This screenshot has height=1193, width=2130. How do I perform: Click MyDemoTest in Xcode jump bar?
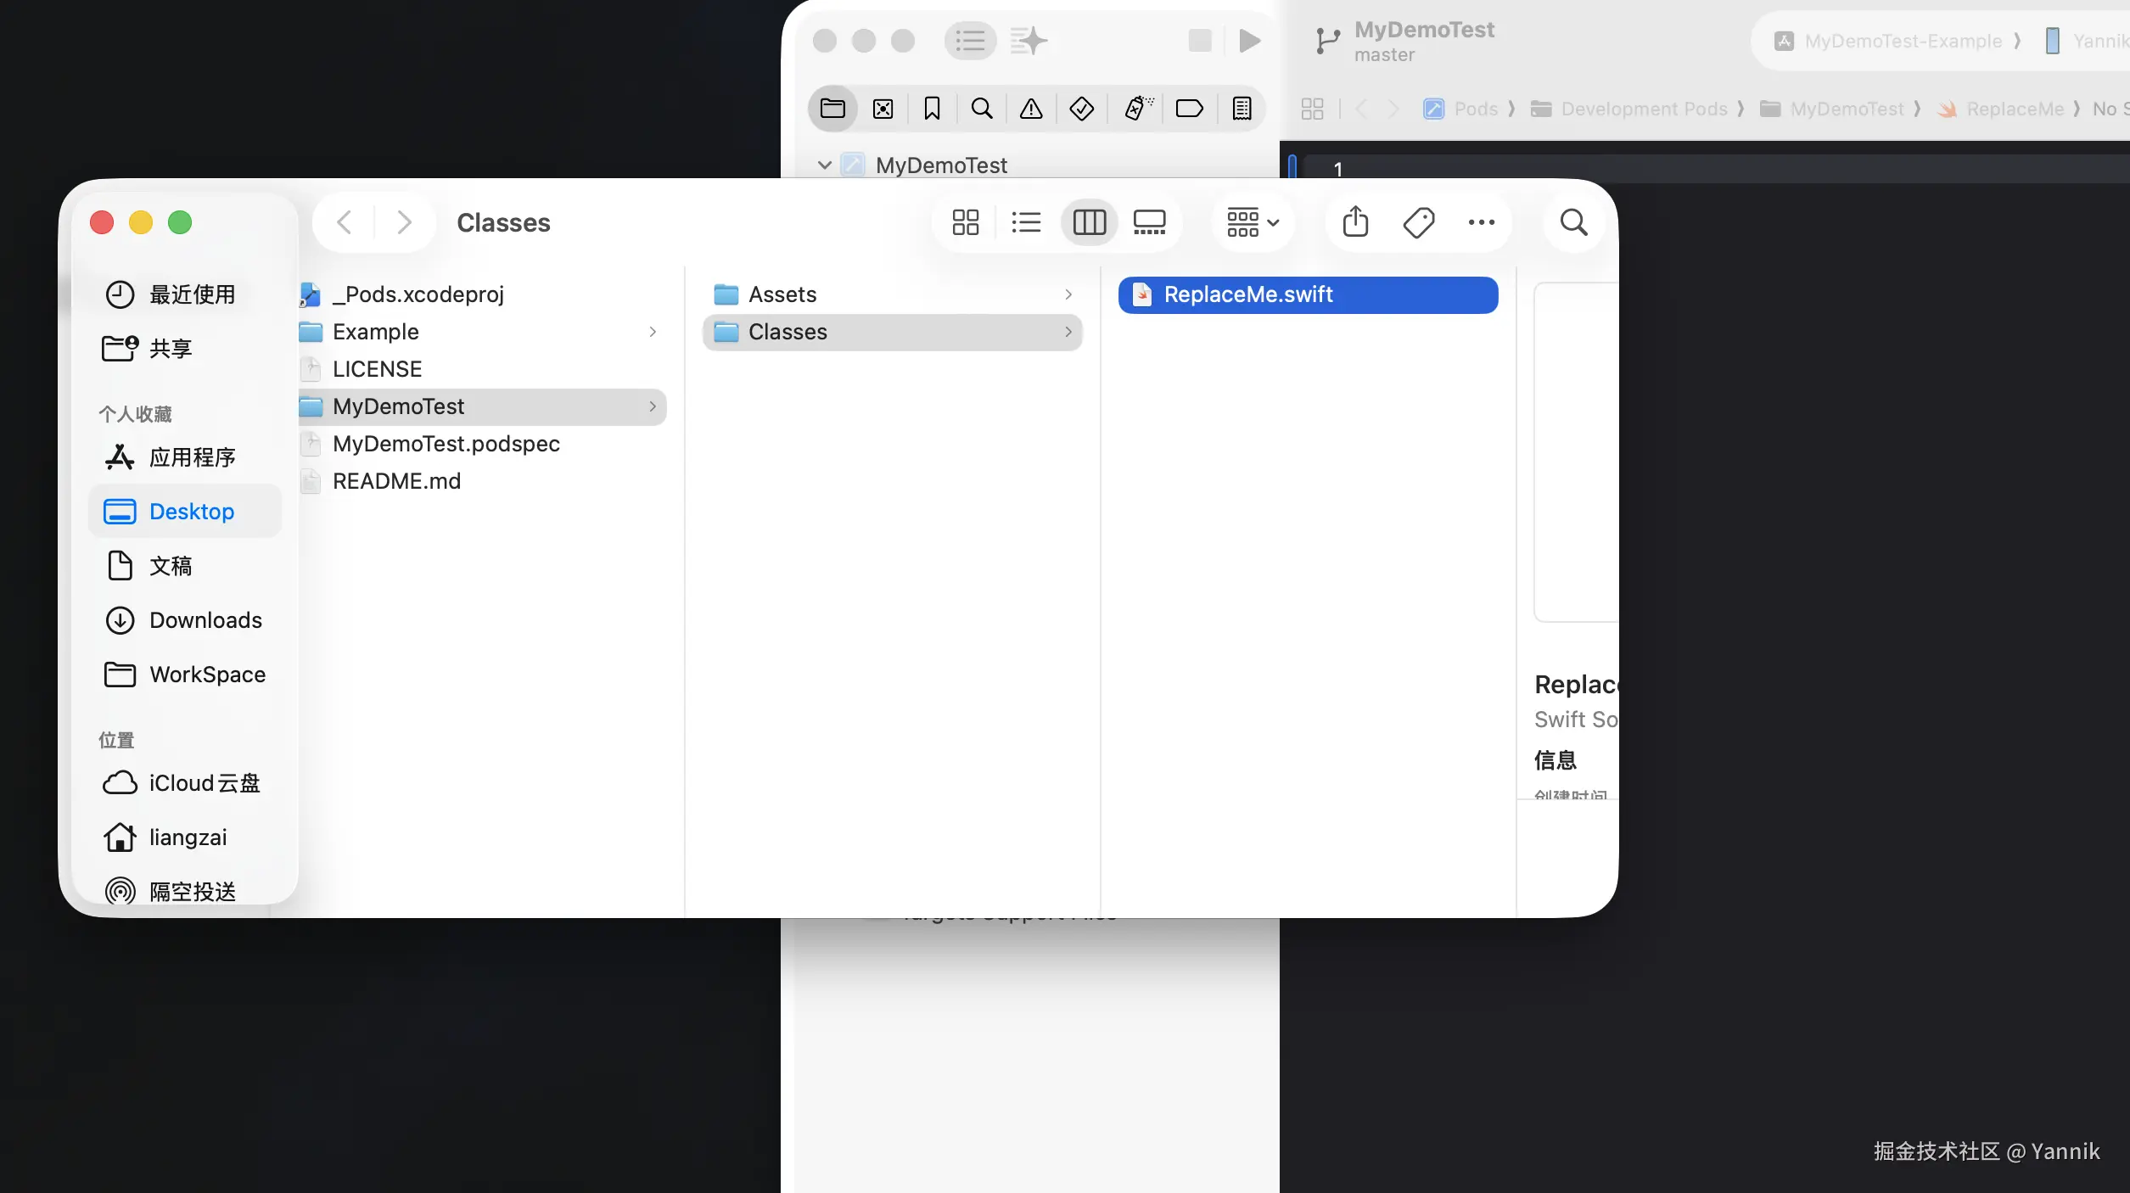pos(1832,109)
